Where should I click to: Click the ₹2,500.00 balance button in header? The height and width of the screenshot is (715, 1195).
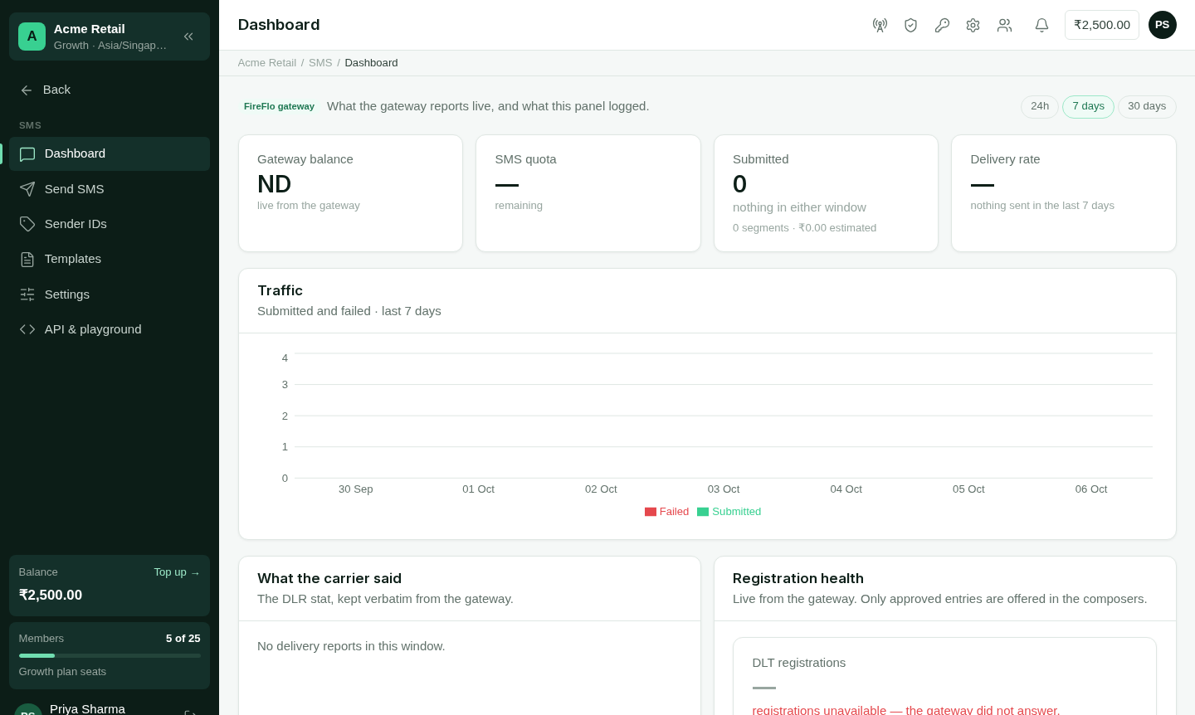click(x=1102, y=25)
